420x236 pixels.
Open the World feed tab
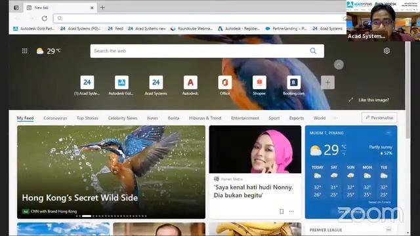coord(320,118)
